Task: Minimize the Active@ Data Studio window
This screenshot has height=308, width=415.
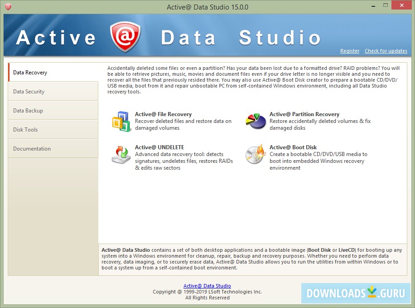Action: [x=372, y=5]
